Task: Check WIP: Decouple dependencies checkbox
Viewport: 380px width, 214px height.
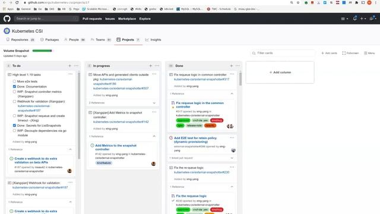Action: [14, 131]
